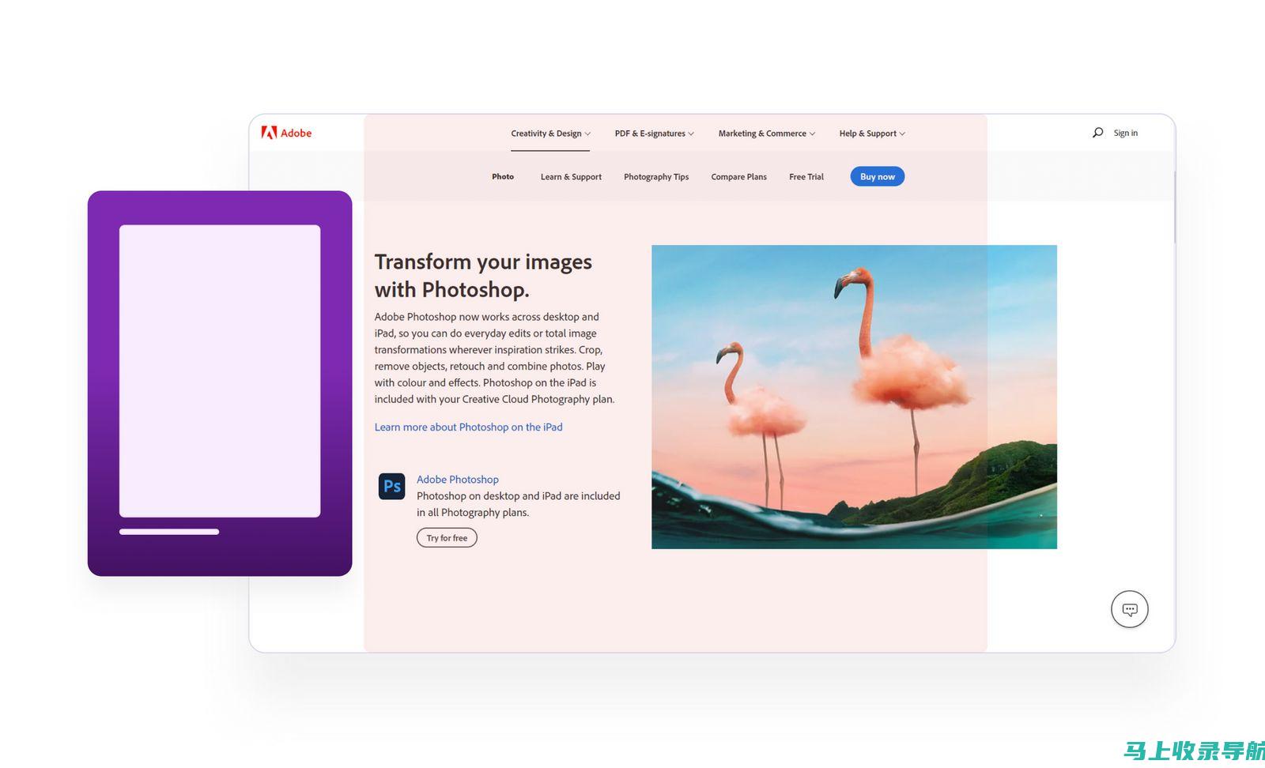Click Sign in
1265x768 pixels.
[x=1125, y=133]
